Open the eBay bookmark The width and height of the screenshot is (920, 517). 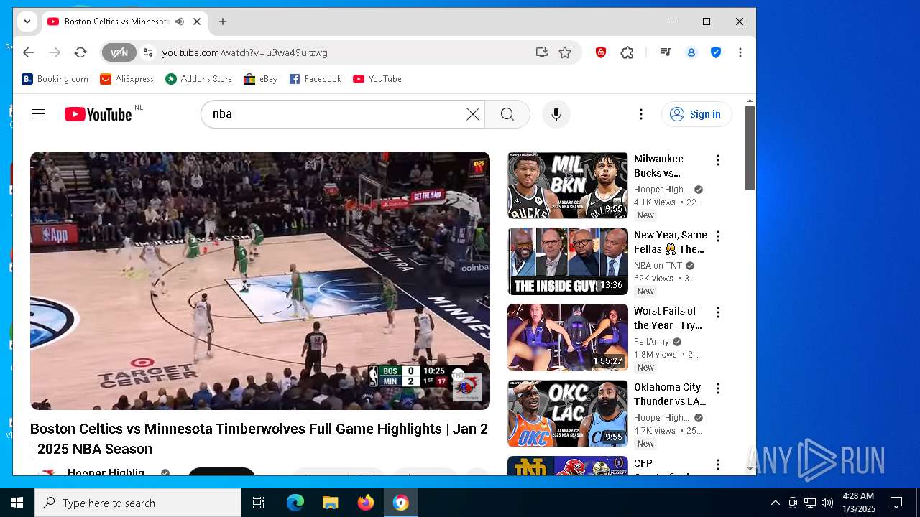(x=261, y=79)
